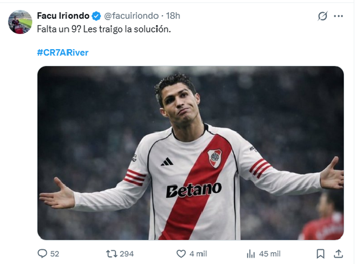Open the tweet's three-dot more menu
This screenshot has height=264, width=359.
click(338, 16)
